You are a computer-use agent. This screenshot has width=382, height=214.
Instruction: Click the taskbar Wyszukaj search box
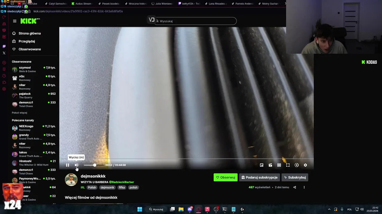coord(156,209)
